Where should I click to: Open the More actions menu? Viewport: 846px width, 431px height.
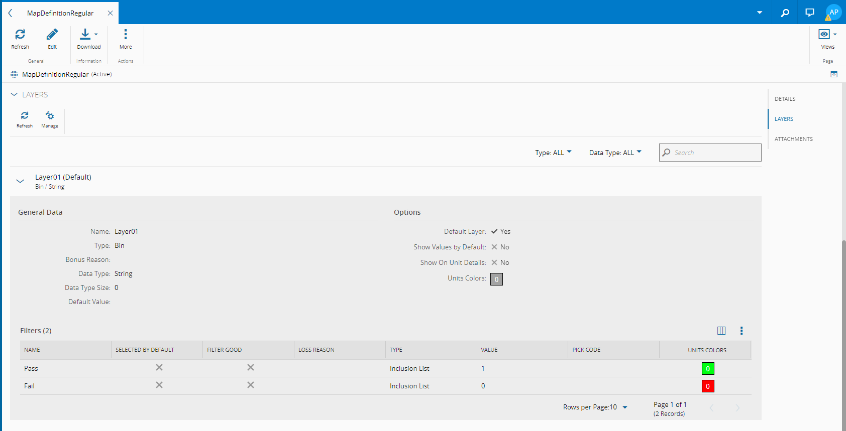[126, 35]
